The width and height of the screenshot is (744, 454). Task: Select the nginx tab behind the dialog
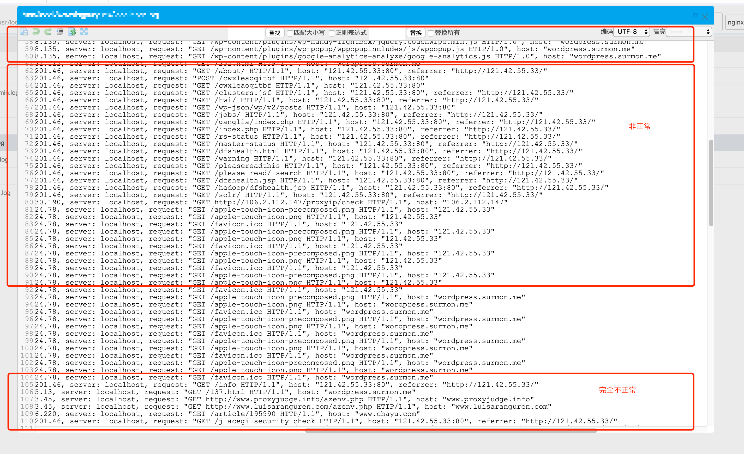point(735,22)
